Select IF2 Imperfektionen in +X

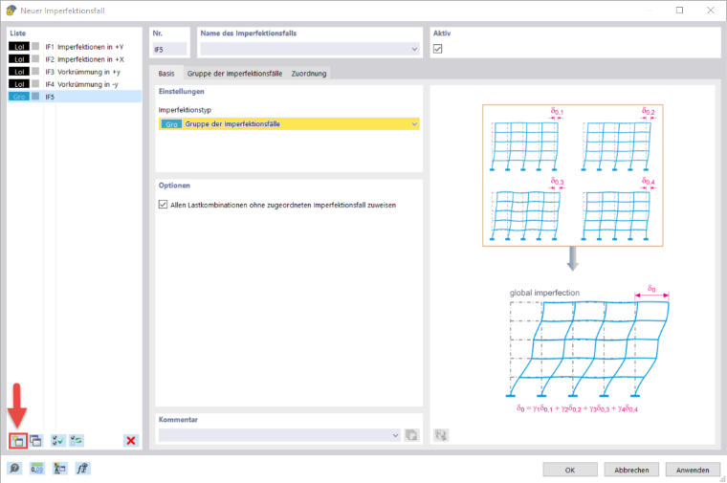tap(75, 59)
